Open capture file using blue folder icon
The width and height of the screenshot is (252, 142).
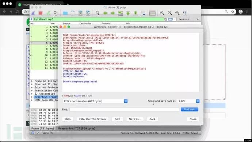(65, 13)
